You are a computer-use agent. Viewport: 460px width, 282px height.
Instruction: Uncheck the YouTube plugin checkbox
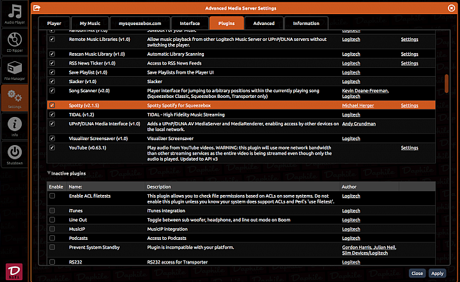click(x=52, y=148)
